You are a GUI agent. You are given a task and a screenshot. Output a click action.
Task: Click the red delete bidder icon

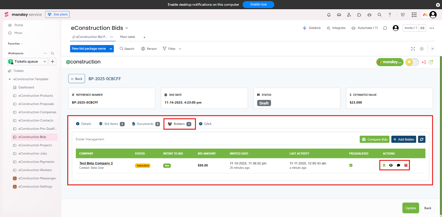click(x=406, y=166)
